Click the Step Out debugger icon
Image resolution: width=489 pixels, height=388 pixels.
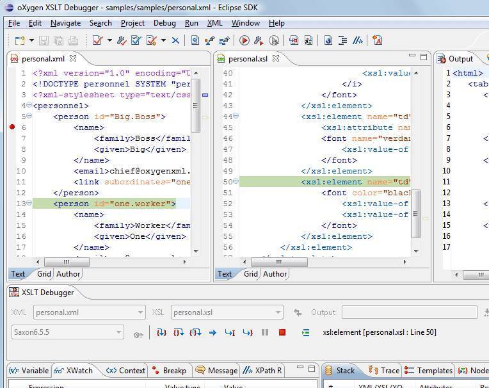[195, 332]
